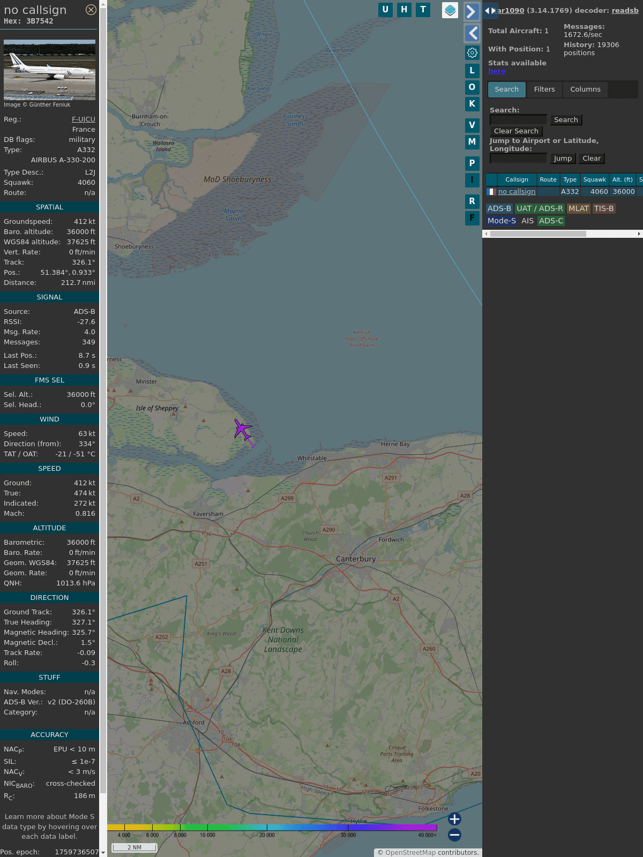Click the AIS legend label
Screen dimensions: 643x857
tap(527, 221)
